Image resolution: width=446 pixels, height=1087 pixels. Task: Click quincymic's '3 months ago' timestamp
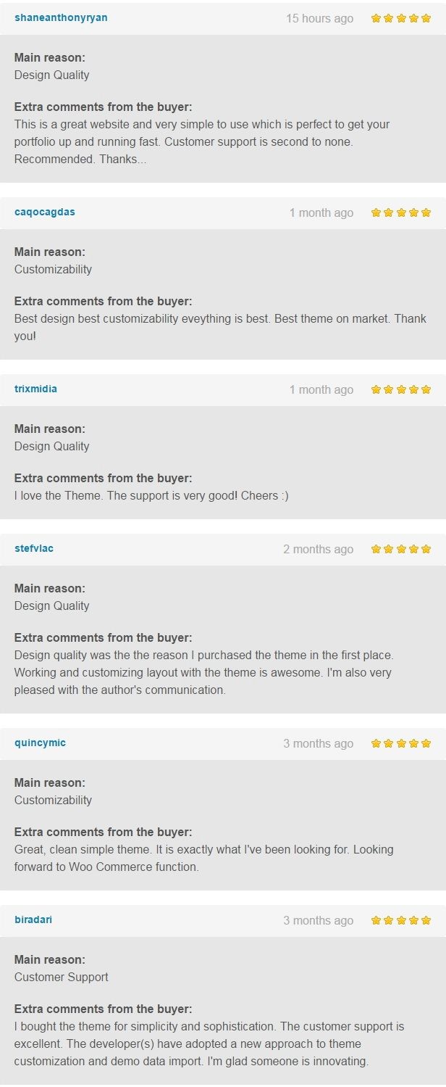pyautogui.click(x=318, y=743)
